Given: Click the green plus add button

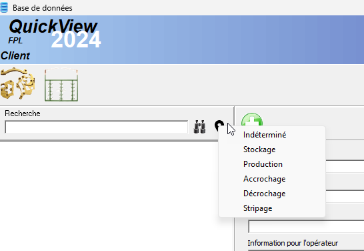Looking at the screenshot, I should (252, 120).
